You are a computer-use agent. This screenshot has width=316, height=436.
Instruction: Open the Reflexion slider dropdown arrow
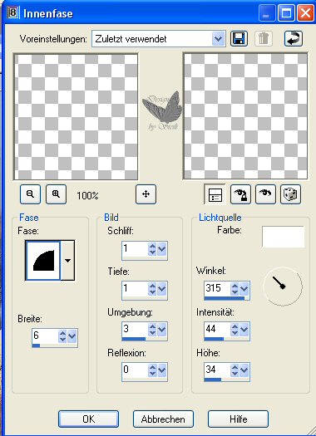162,370
